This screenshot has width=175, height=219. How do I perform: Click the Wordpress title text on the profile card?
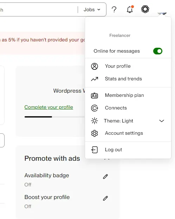point(69,91)
